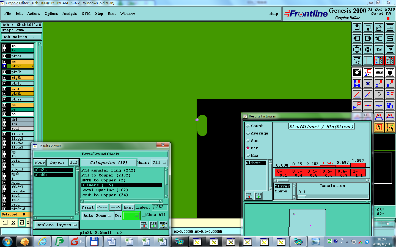Click the pan left view icon
The width and height of the screenshot is (396, 247).
pos(357,38)
